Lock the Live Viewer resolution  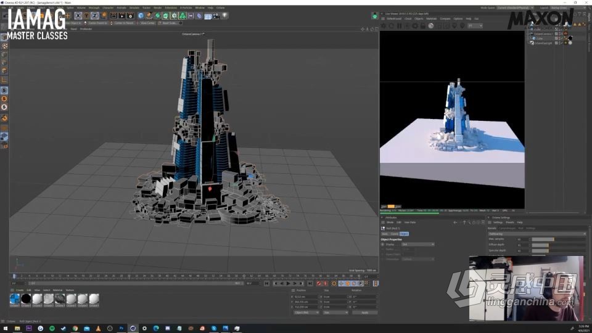click(423, 26)
